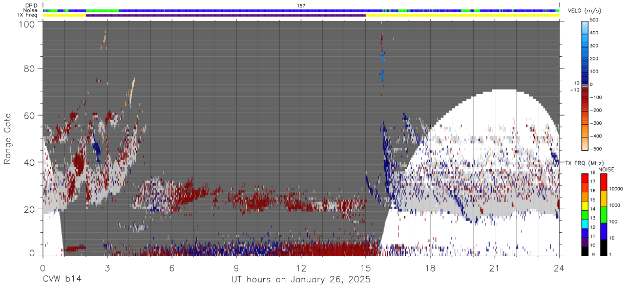
Task: Pick the purple 10–11 MHz TX FRQ swatch
Action: [584, 242]
